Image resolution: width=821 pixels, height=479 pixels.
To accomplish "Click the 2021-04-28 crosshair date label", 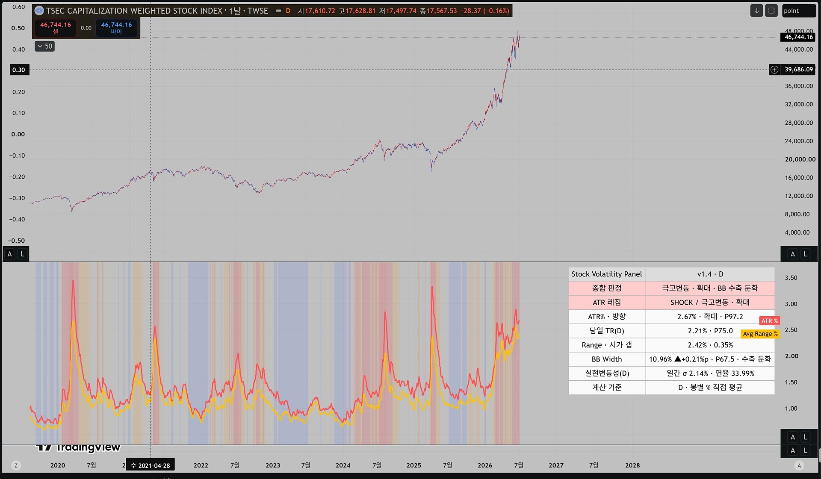I will pos(150,465).
